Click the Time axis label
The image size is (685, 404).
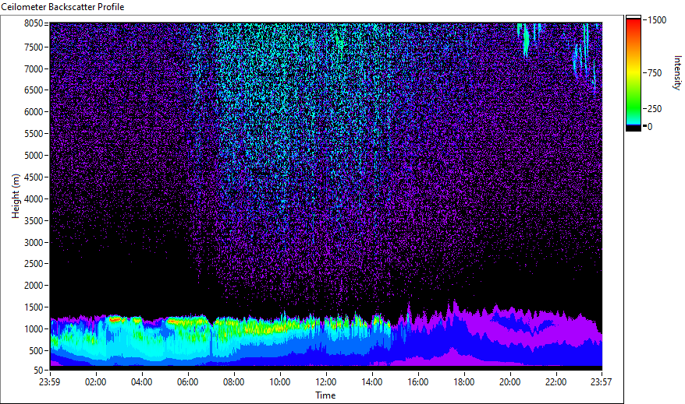(x=325, y=395)
